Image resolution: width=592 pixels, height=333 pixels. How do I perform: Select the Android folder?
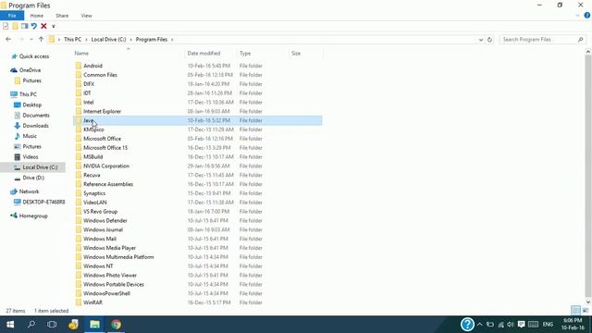point(92,66)
